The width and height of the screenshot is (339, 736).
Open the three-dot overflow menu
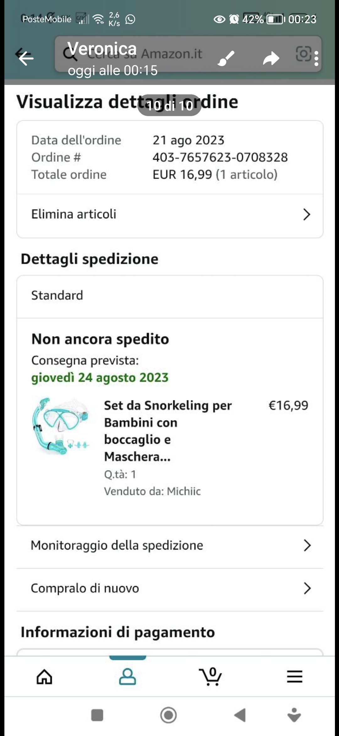(x=316, y=59)
